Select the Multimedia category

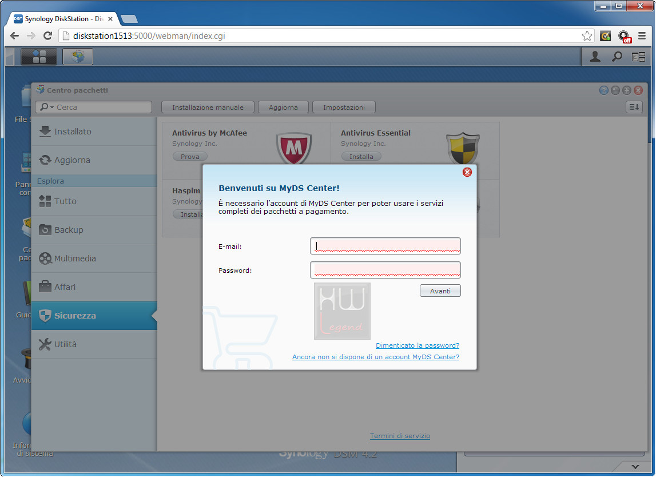point(94,259)
